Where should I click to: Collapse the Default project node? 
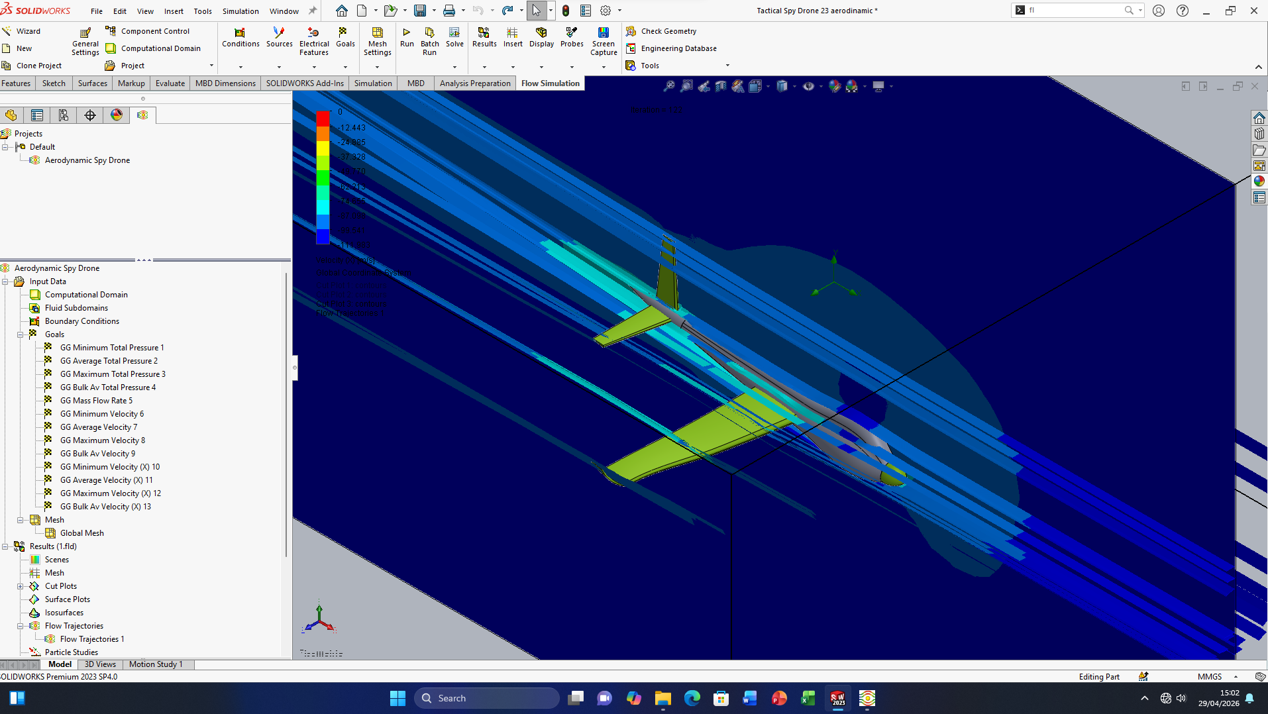click(x=5, y=147)
